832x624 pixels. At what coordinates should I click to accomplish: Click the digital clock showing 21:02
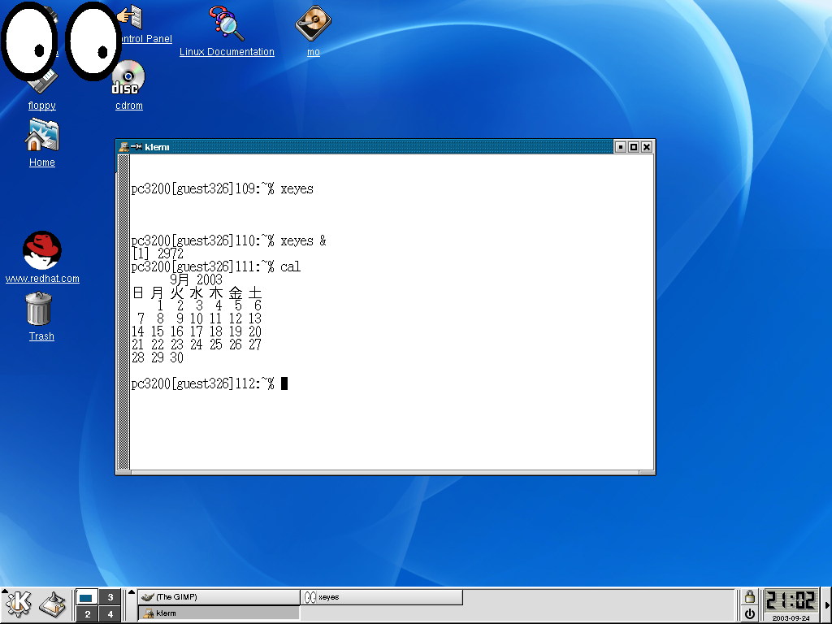pyautogui.click(x=791, y=600)
